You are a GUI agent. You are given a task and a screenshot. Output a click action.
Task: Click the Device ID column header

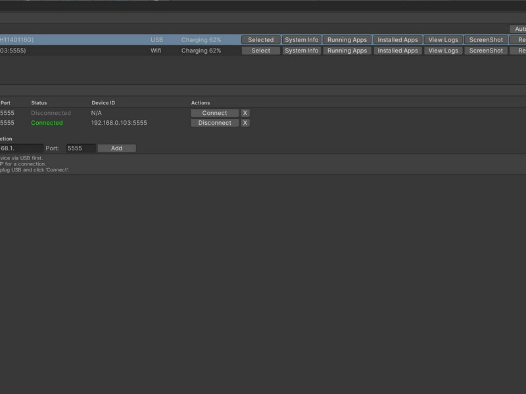(103, 103)
